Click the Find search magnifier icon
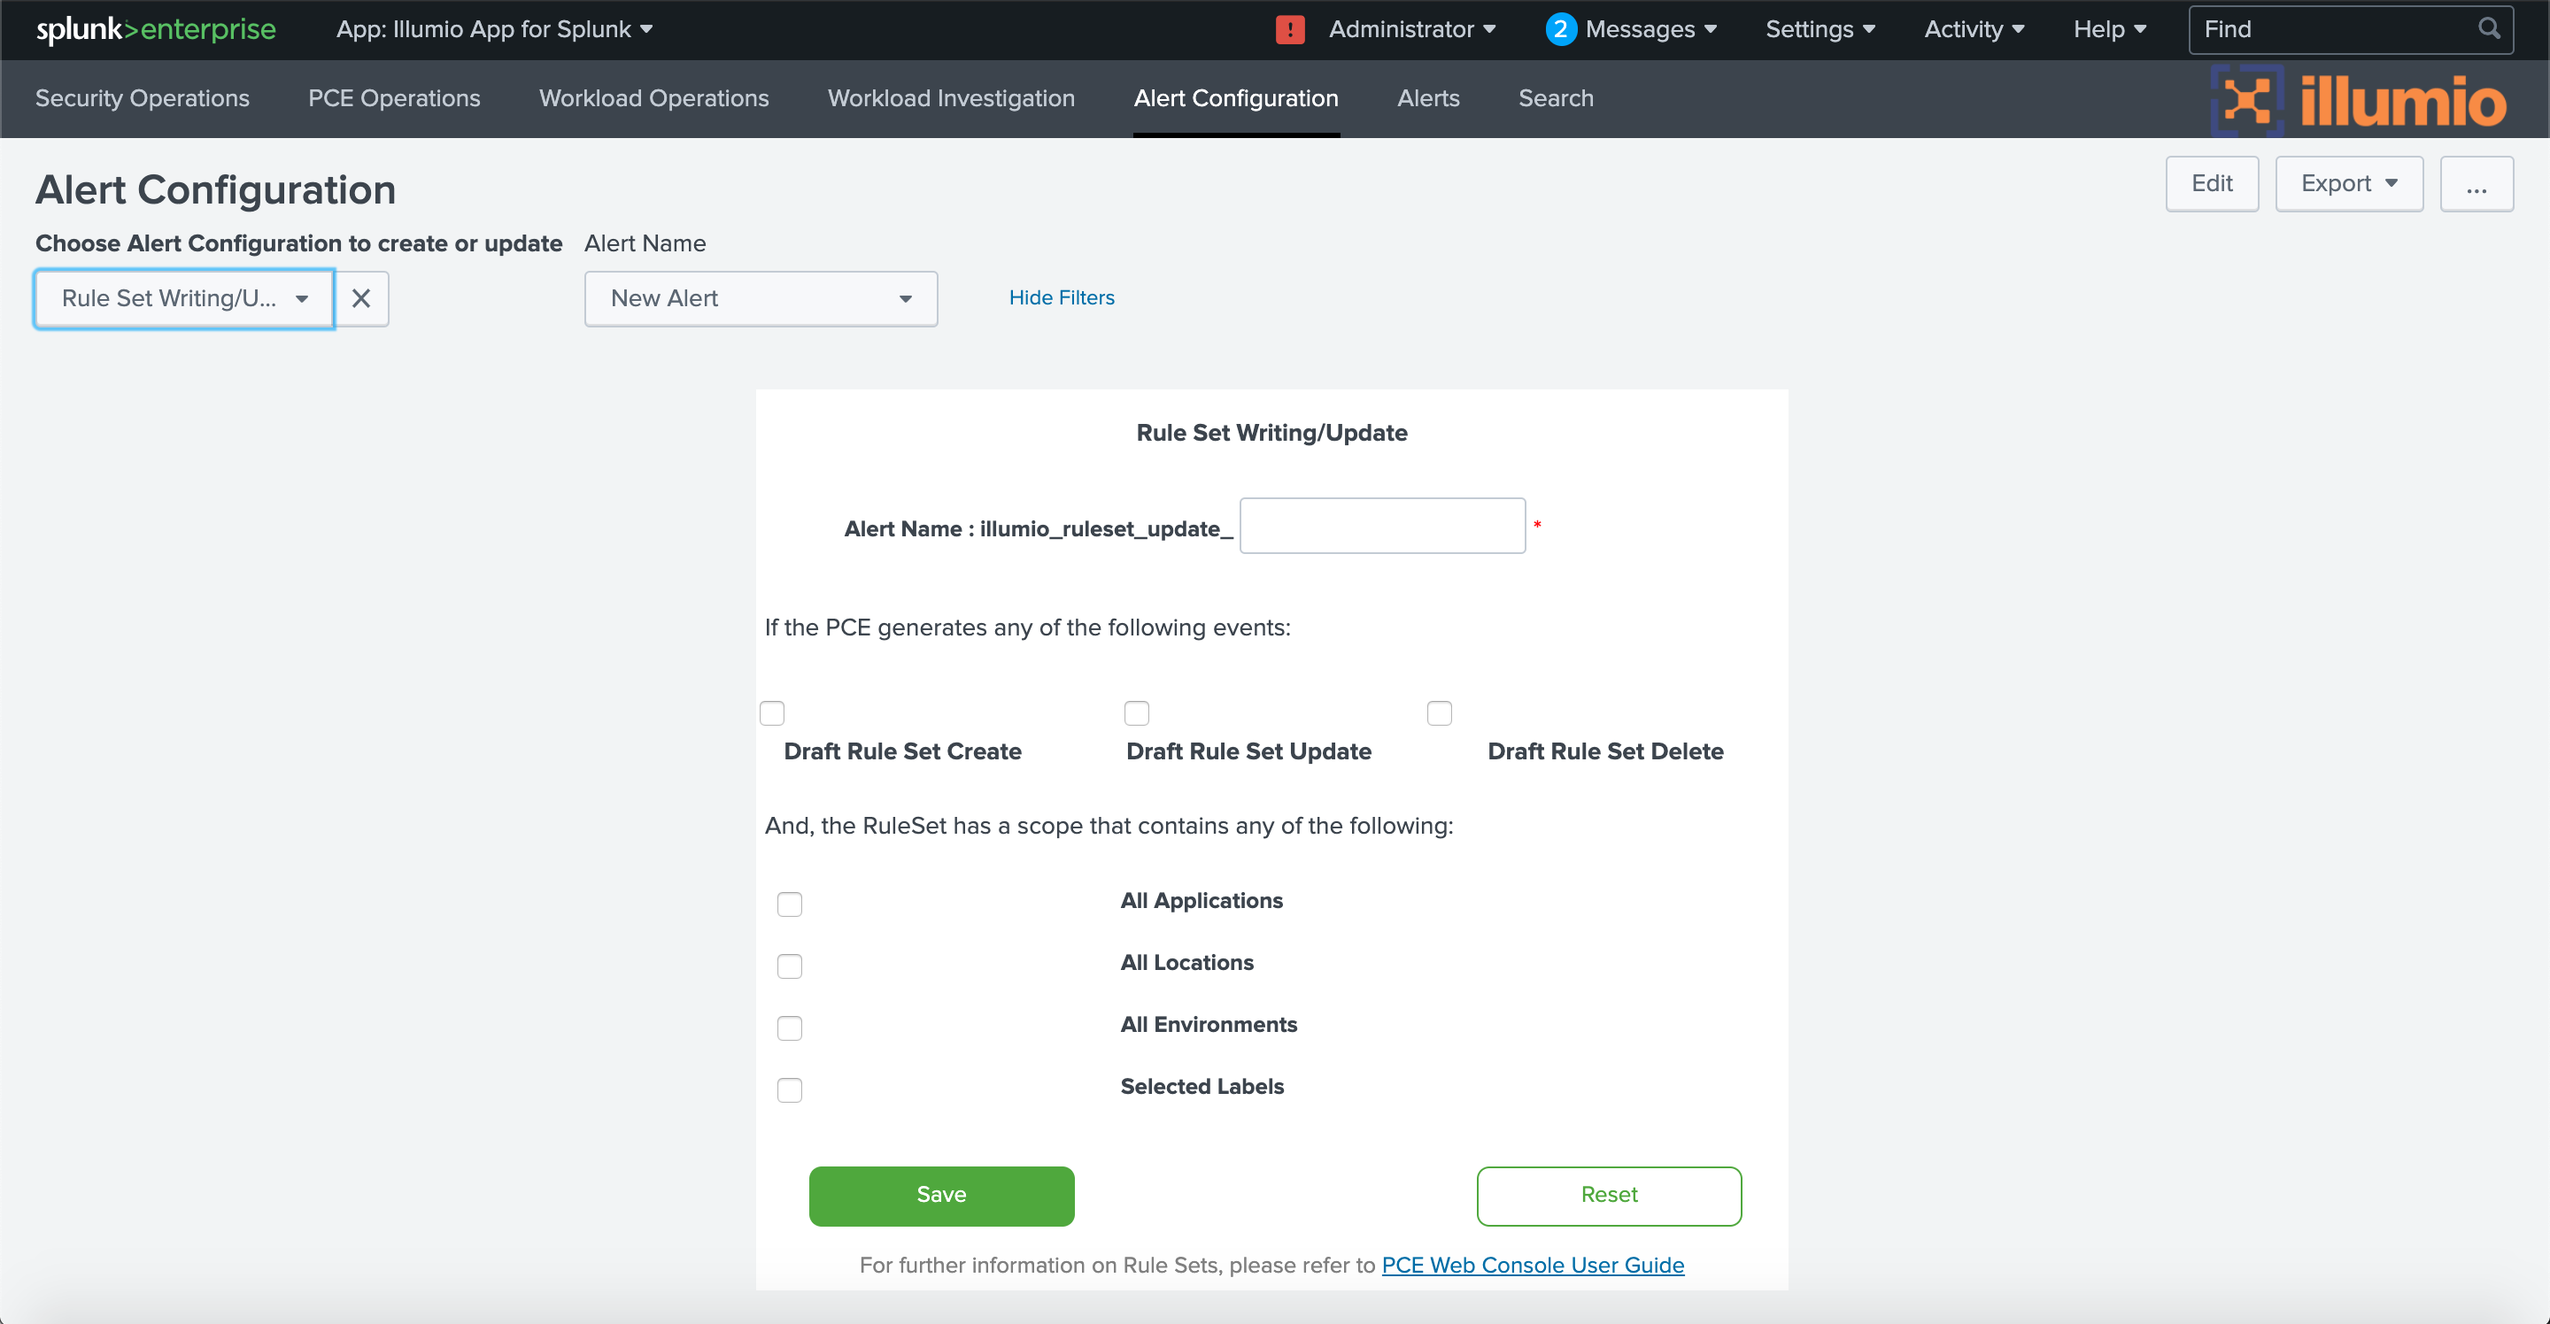2550x1324 pixels. 2489,28
